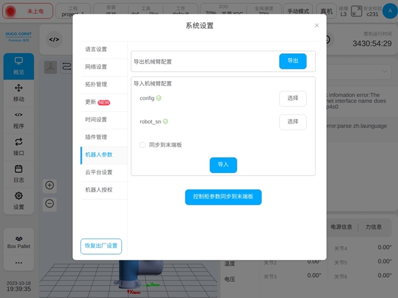This screenshot has height=298, width=398.
Task: Click the zoom in 3D view icon
Action: coord(49,186)
